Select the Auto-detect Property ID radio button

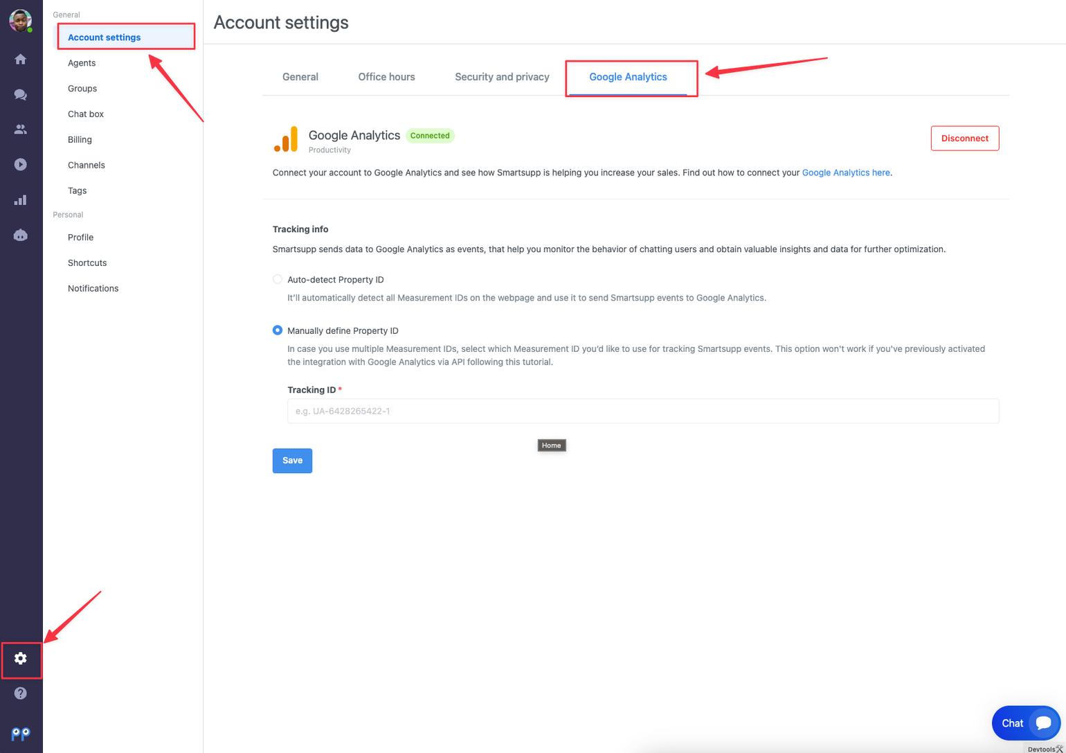[x=278, y=279]
